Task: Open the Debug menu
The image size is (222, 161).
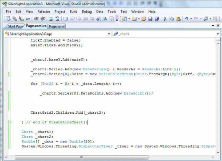Action: click(x=87, y=11)
